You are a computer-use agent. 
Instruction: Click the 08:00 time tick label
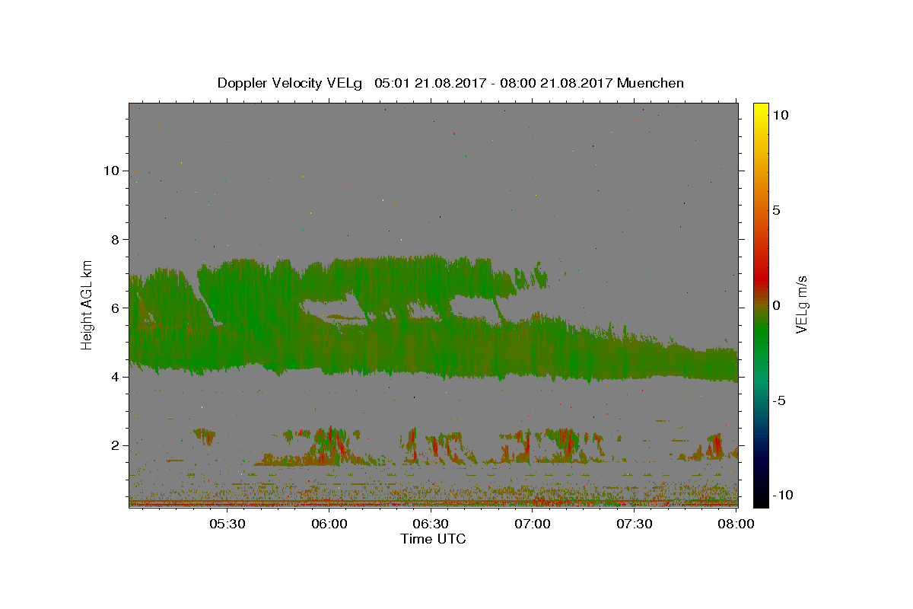[736, 525]
